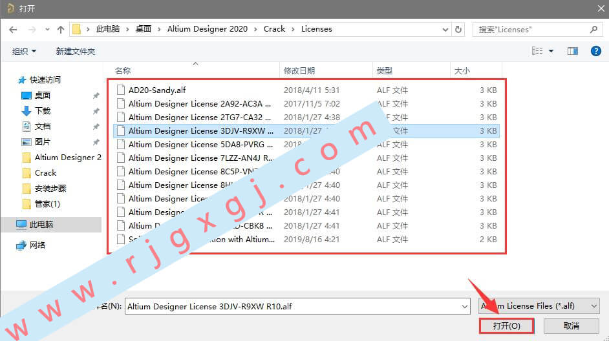Screen dimensions: 609x341
Task: Open Altium Designer 2 folder in sidebar
Action: [x=68, y=158]
